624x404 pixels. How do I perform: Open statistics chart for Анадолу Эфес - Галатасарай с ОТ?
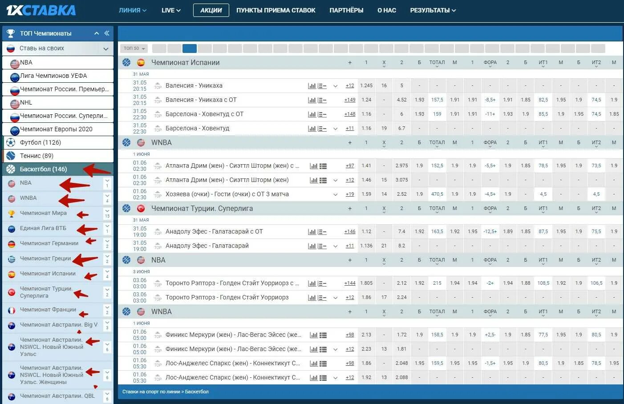click(x=312, y=232)
